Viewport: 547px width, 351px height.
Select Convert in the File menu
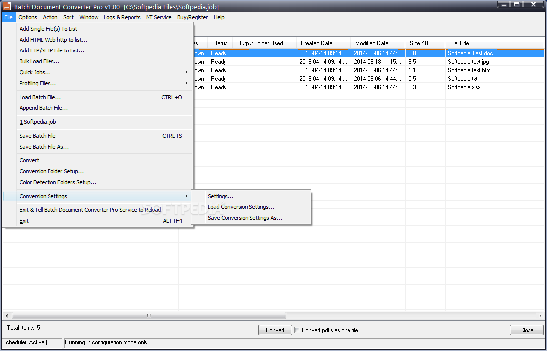[98, 160]
